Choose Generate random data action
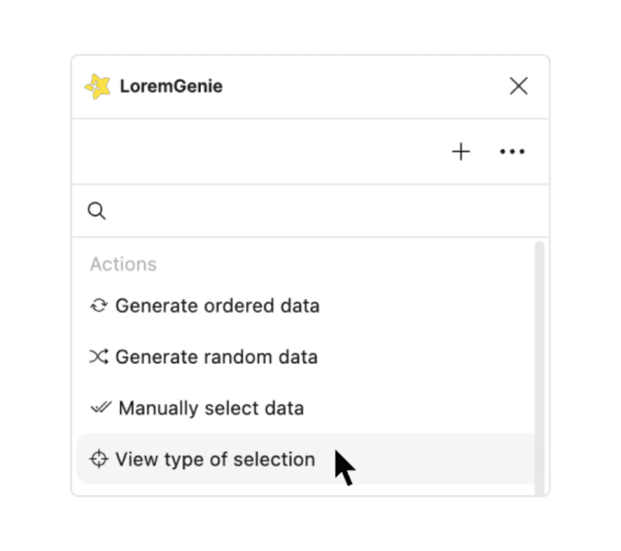Viewport: 621px width, 551px height. click(216, 357)
